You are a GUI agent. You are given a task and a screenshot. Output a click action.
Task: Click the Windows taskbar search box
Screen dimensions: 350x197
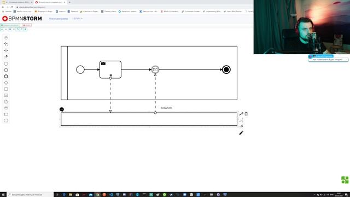pos(30,195)
